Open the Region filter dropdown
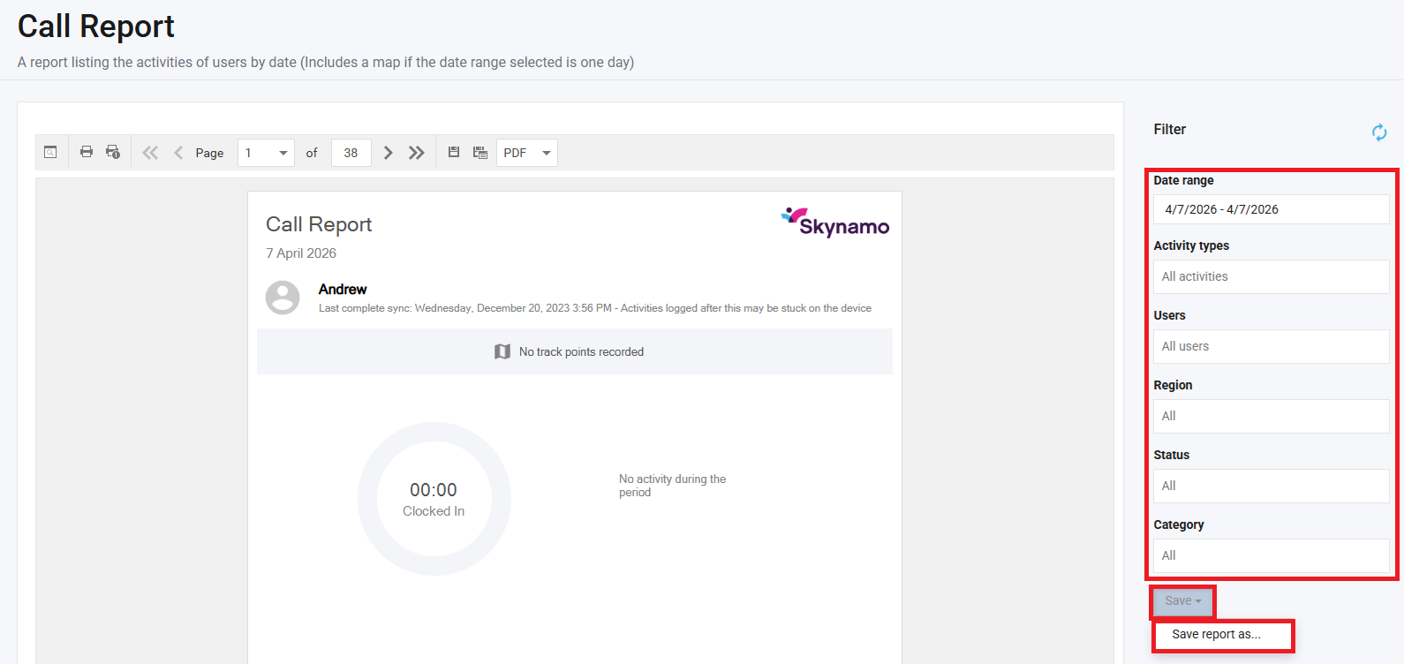Viewport: 1404px width, 664px height. 1272,416
